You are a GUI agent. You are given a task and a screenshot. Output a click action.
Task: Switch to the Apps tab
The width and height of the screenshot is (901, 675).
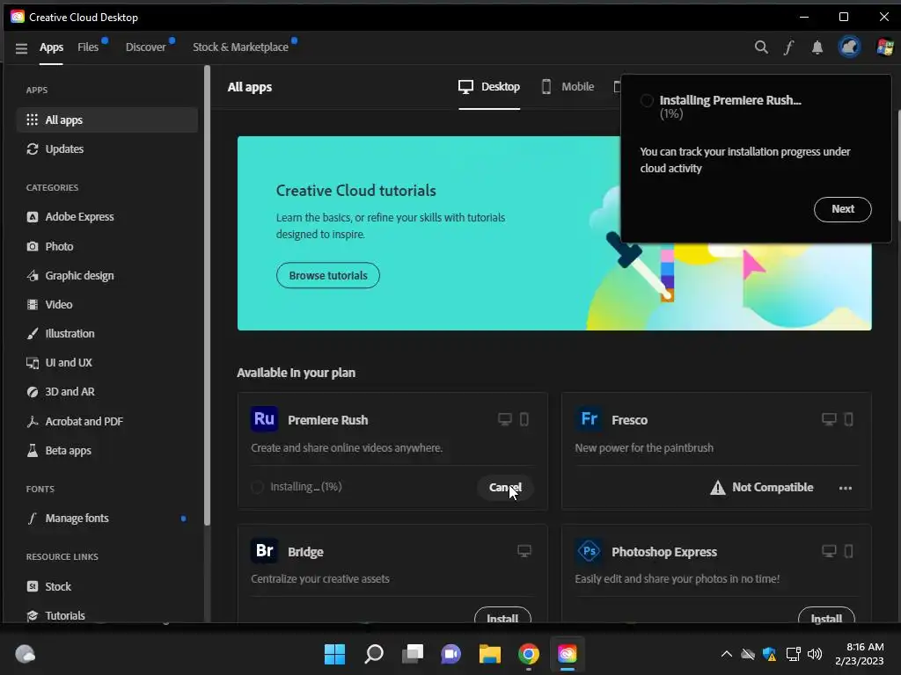[x=51, y=47]
